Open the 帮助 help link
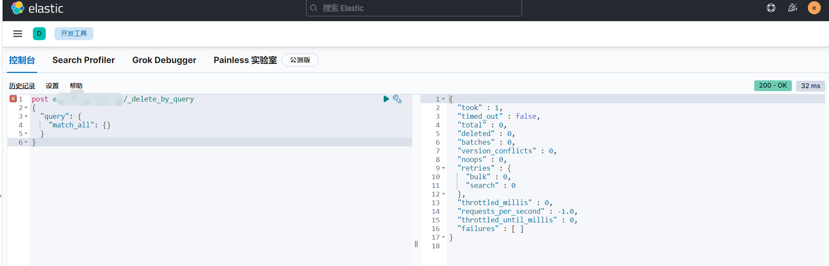Viewport: 829px width, 266px height. [x=76, y=86]
